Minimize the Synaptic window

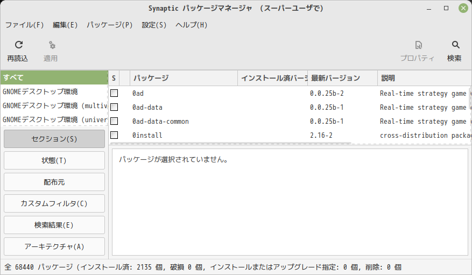pos(429,9)
